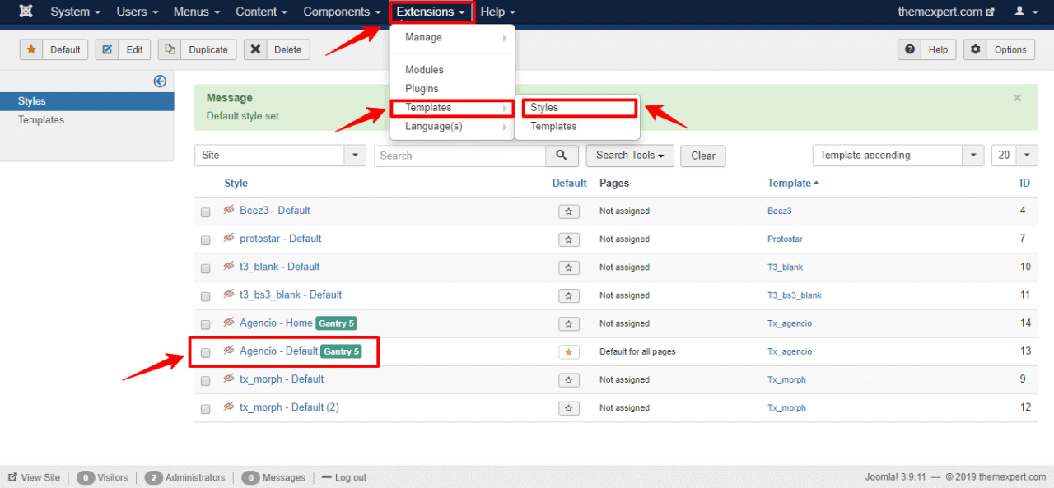Click Log out in the status bar
Image resolution: width=1054 pixels, height=488 pixels.
pyautogui.click(x=344, y=477)
